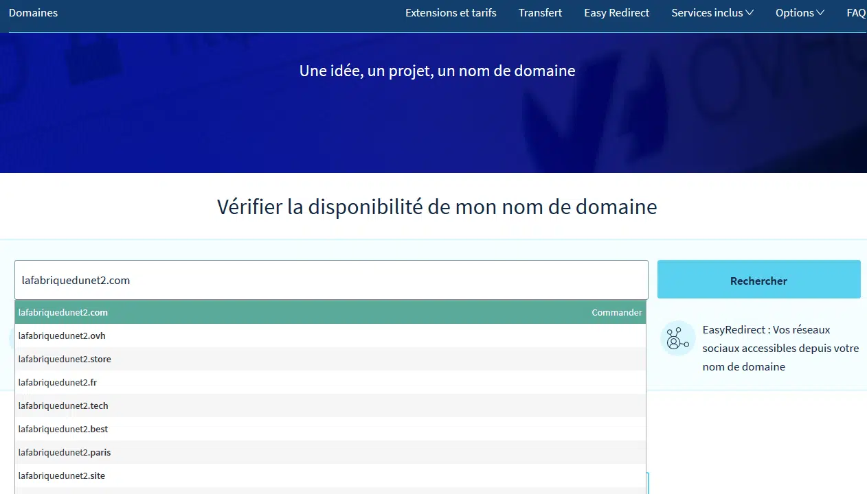Expand the Options dropdown menu

pos(799,13)
